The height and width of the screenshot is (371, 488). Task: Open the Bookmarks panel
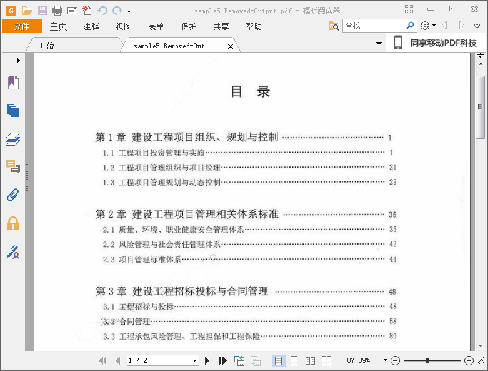(13, 83)
